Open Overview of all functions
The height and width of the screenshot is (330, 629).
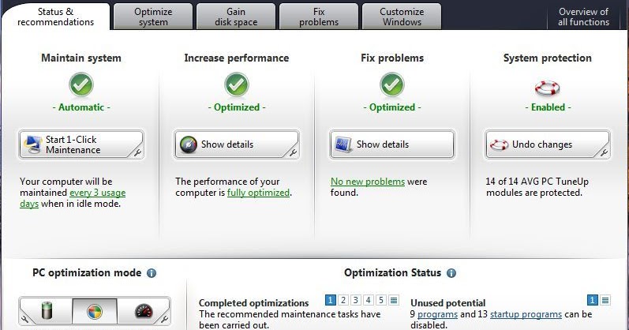583,17
